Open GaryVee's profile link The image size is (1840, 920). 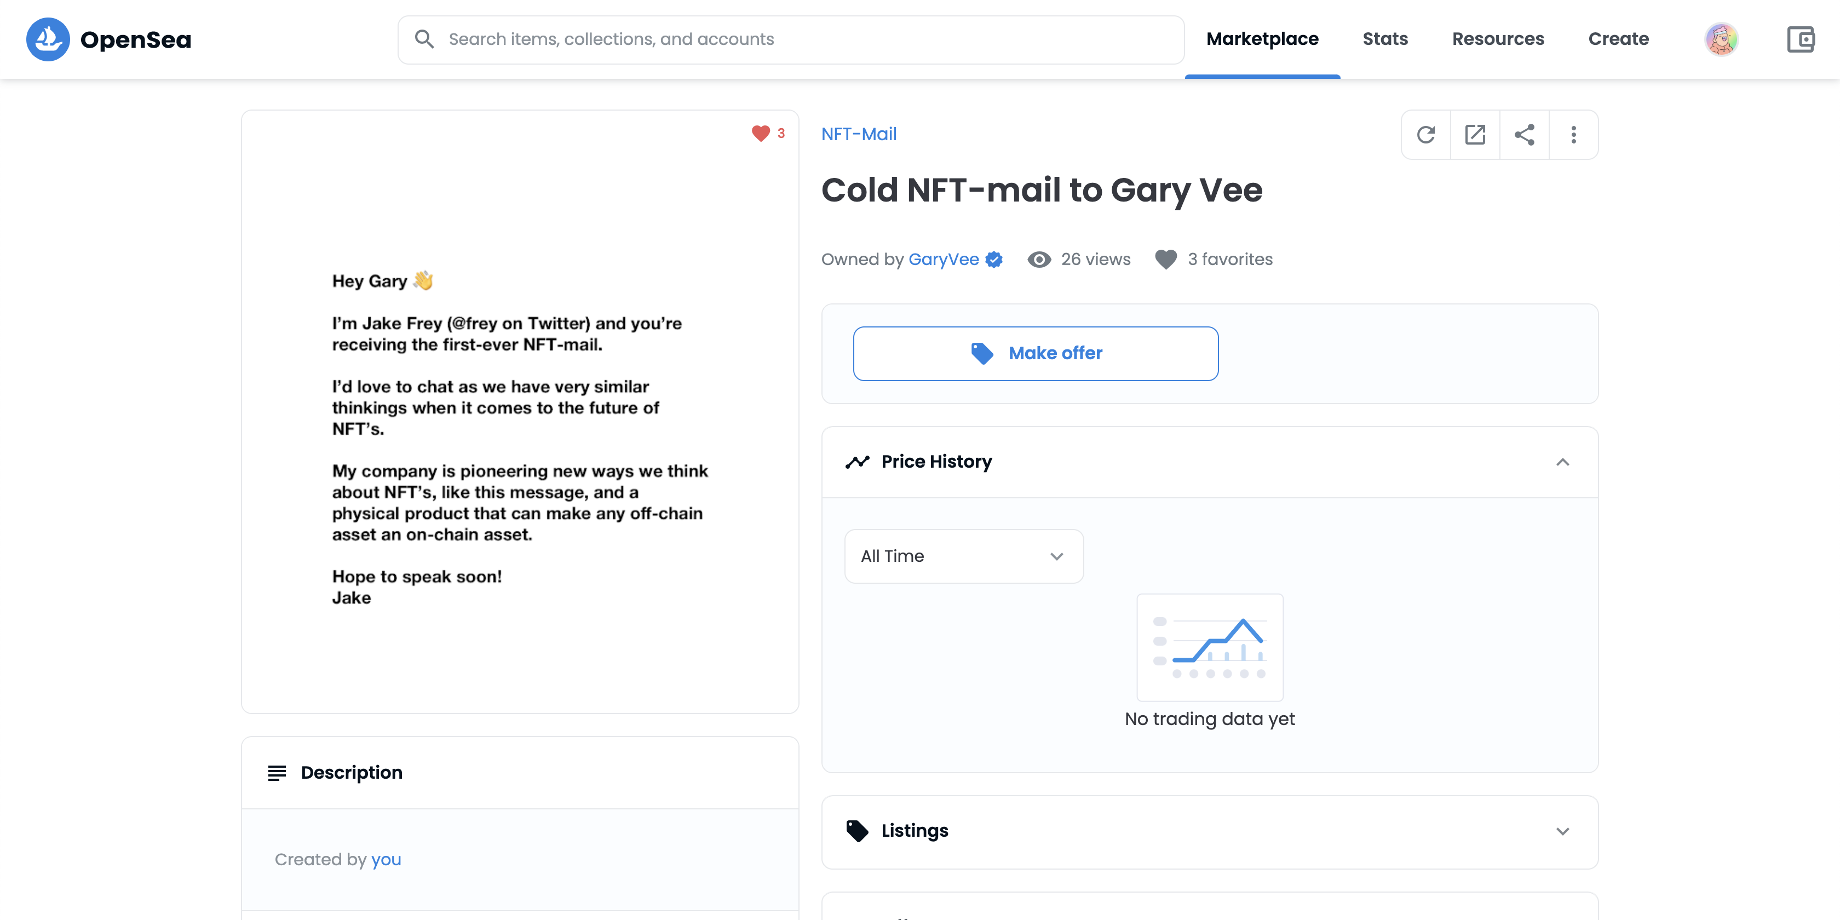tap(944, 259)
